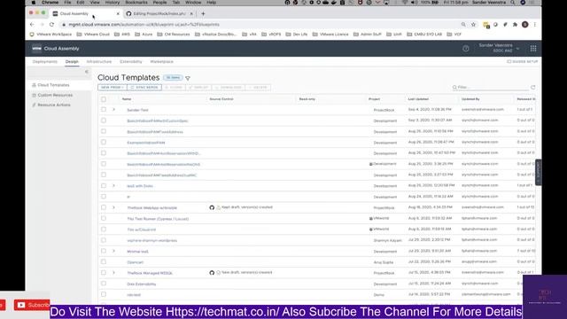Open the Chrome three-dot menu
Image resolution: width=567 pixels, height=319 pixels.
(x=535, y=25)
